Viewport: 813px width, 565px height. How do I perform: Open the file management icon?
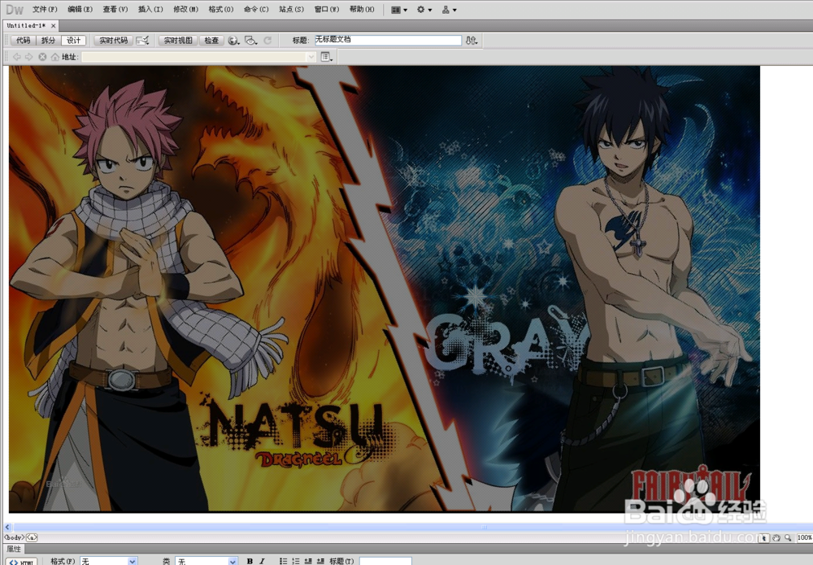(472, 41)
